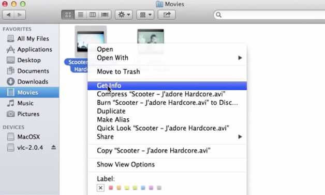Click the selected Scooter file name label
325x195 pixels.
click(77, 65)
